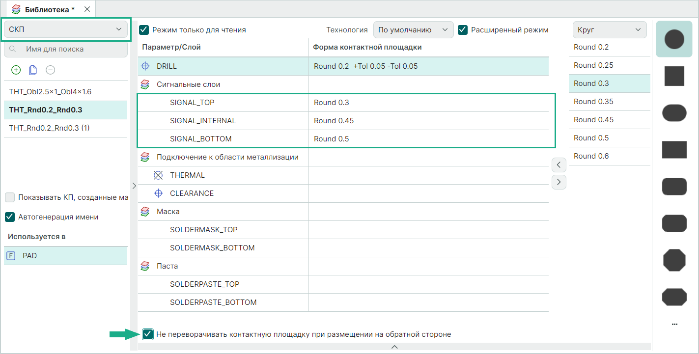
Task: Disable the extended mode checkbox
Action: pyautogui.click(x=462, y=30)
